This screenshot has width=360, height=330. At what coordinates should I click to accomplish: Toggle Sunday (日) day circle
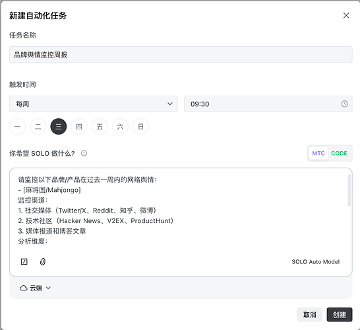140,127
